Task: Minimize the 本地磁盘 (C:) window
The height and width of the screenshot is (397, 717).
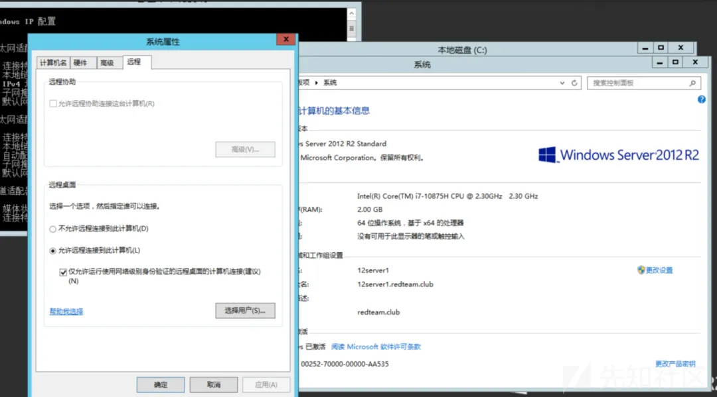Action: 645,48
